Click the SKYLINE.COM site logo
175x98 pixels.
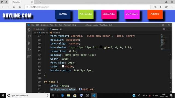(17, 16)
